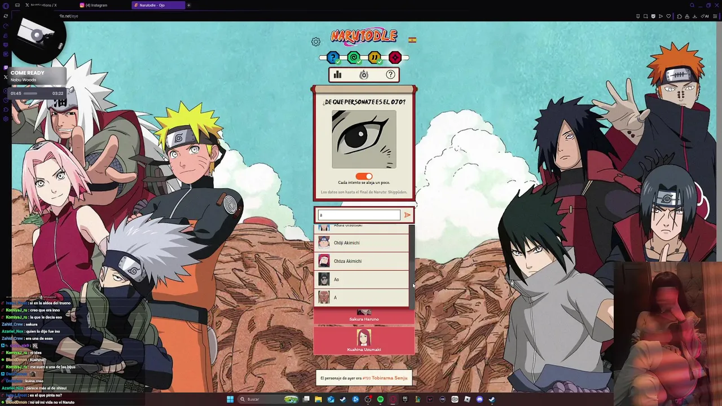722x406 pixels.
Task: Select the red eye game mode
Action: (x=395, y=58)
